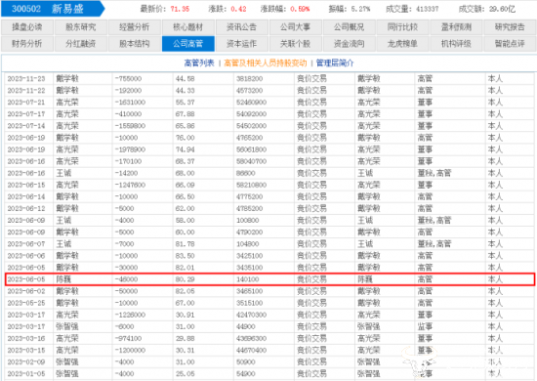Click price 25.05 cell
Screen dimensions: 537x381
[x=185, y=373]
